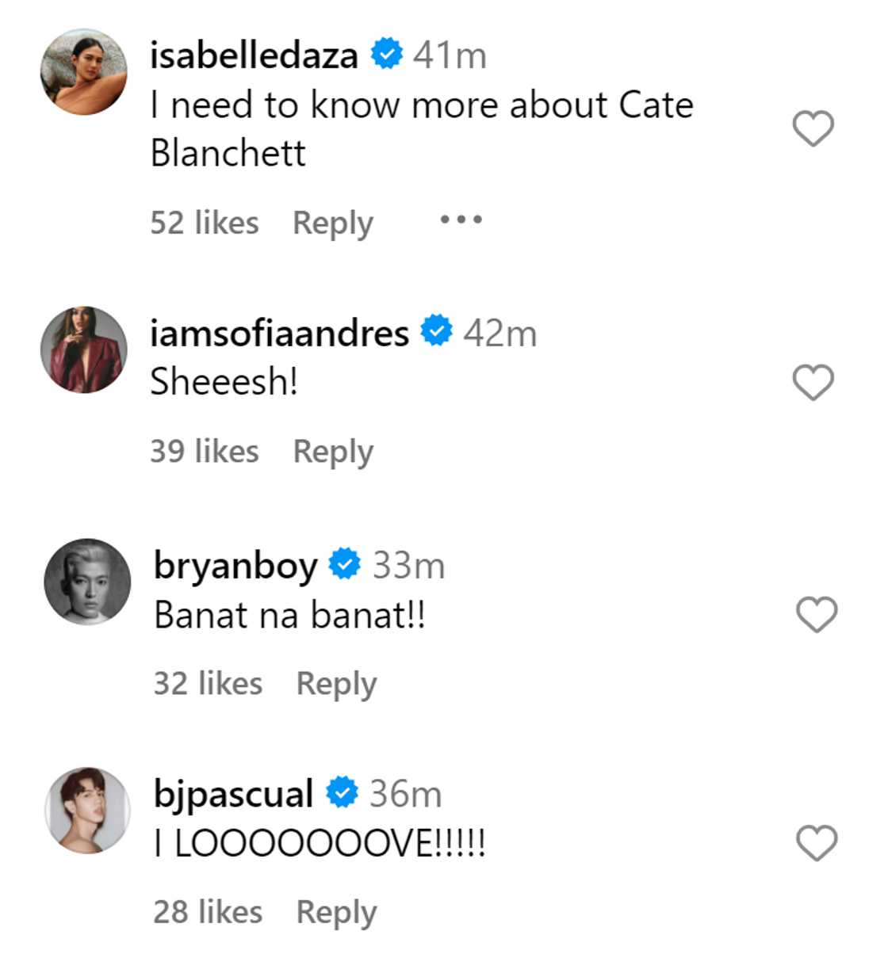888x977 pixels.
Task: Visit the isabelledaza username link
Action: (x=254, y=55)
